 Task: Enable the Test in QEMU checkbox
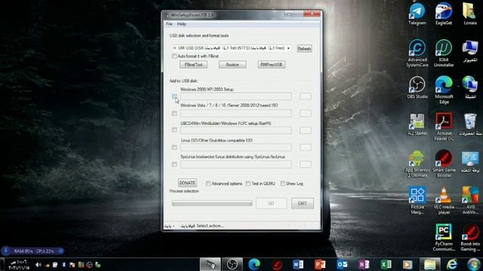pyautogui.click(x=248, y=184)
